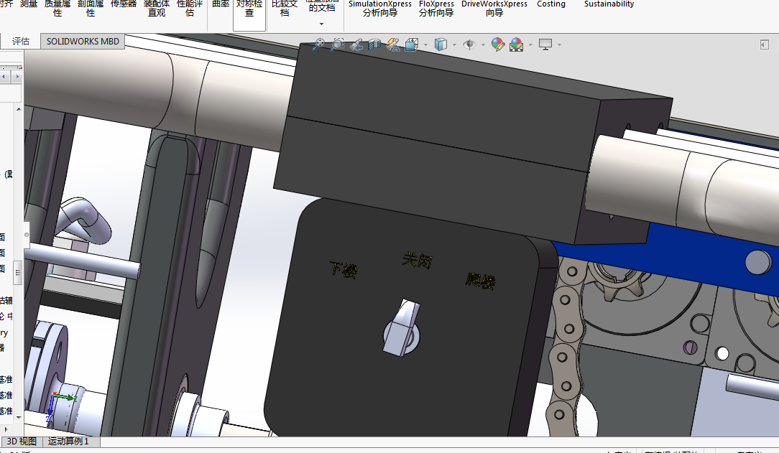Viewport: 779px width, 453px height.
Task: Switch to the SOLIDWORKS MBD tab
Action: [83, 41]
